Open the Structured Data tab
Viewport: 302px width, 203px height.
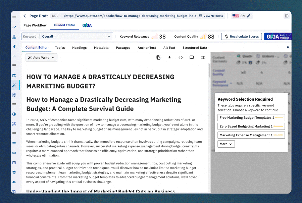195,48
